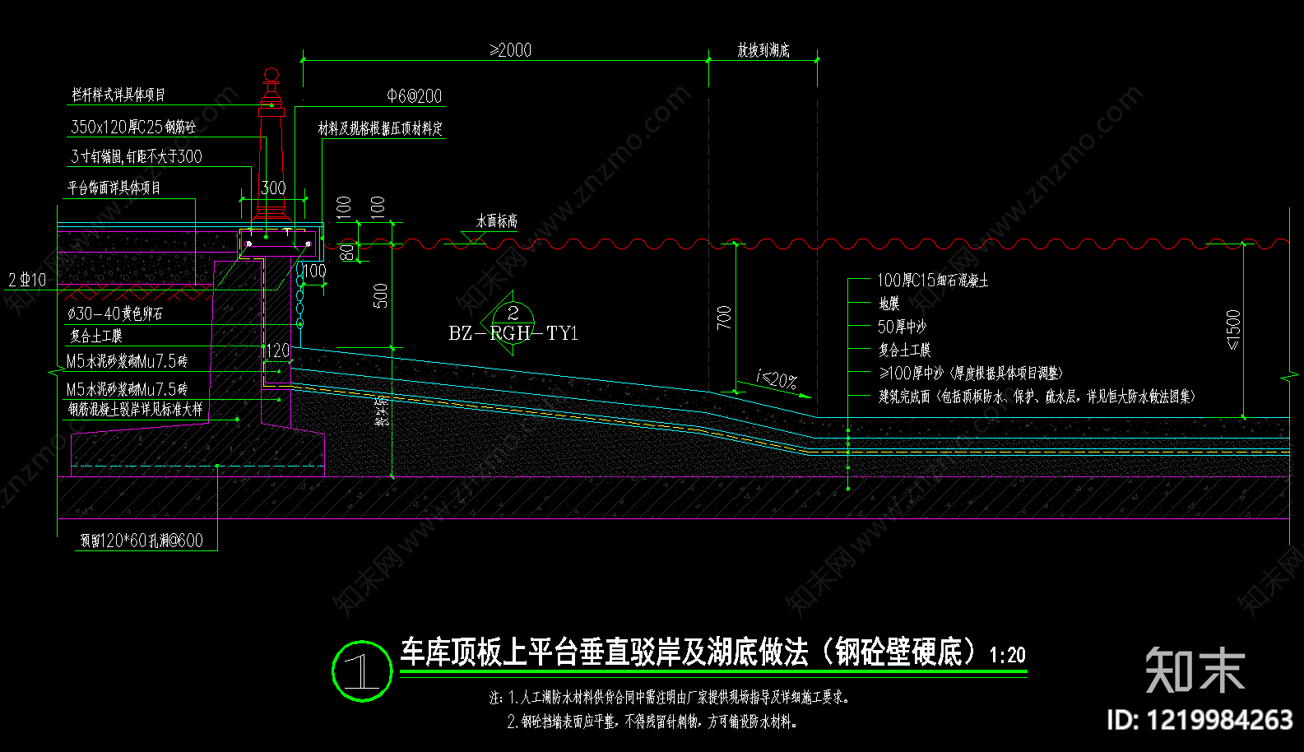Screen dimensions: 1304x752
Task: Click the 500 vertical dimension text
Action: [x=380, y=295]
